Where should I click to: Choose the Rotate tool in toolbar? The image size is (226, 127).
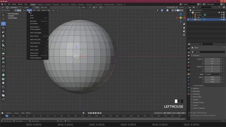click(x=3, y=28)
